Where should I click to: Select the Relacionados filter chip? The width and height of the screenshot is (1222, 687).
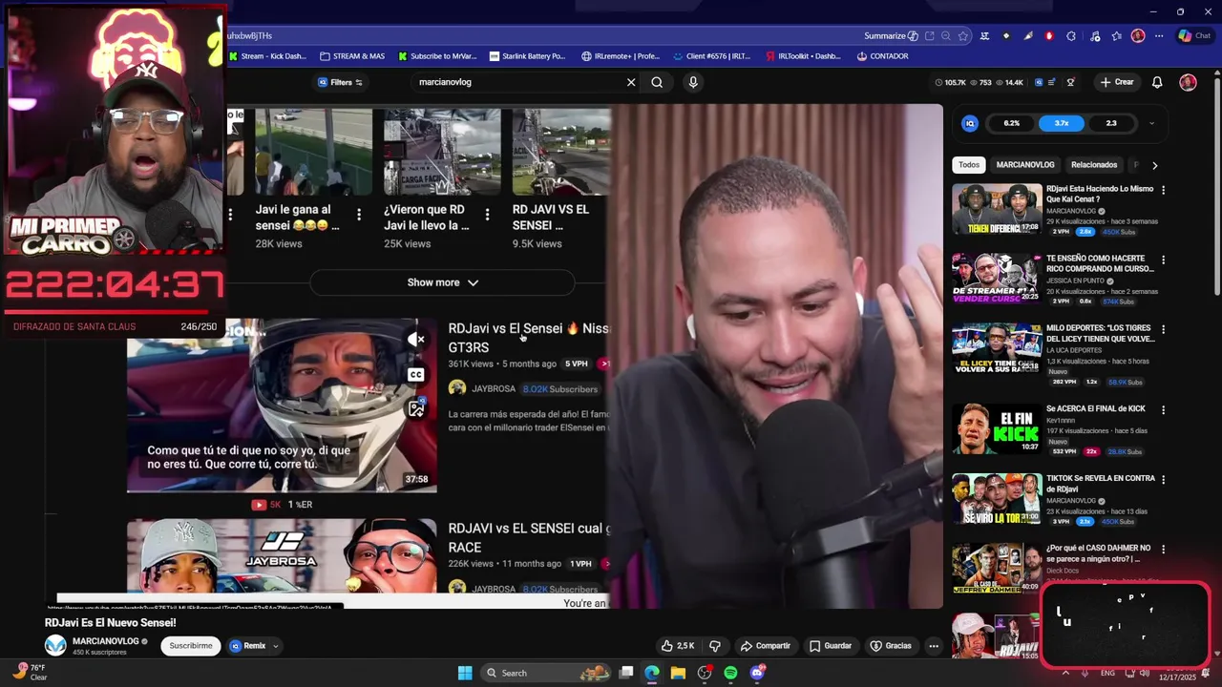click(1094, 165)
